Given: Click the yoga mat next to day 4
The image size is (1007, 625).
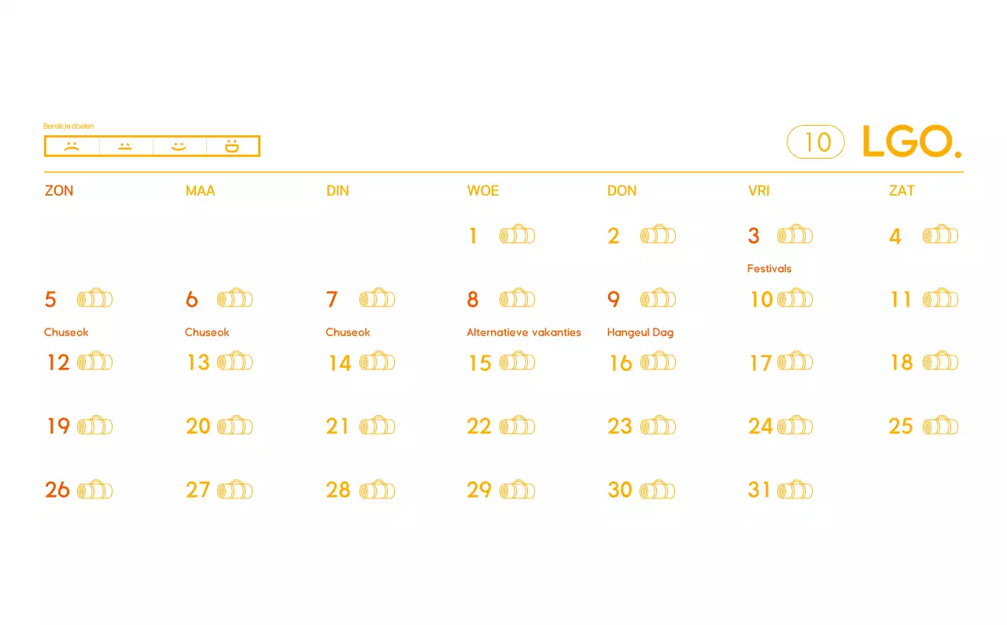Looking at the screenshot, I should [x=940, y=235].
